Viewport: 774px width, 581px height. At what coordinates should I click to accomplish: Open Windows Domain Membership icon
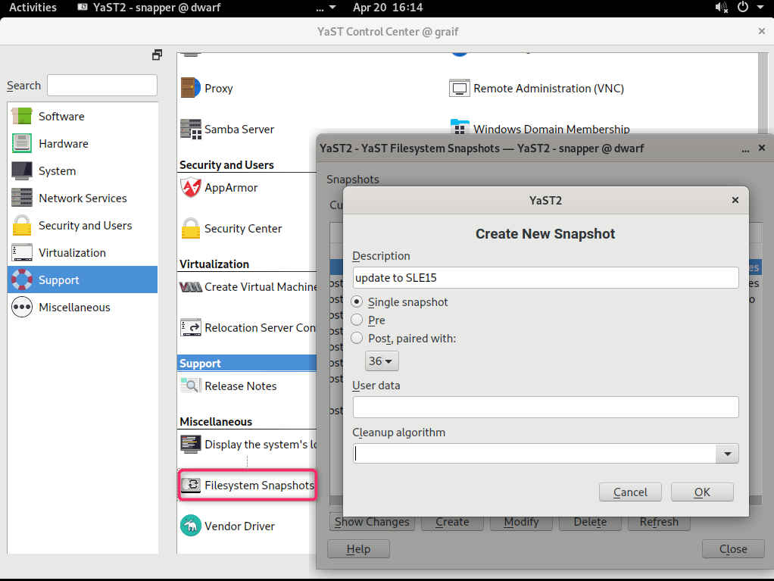tap(459, 127)
